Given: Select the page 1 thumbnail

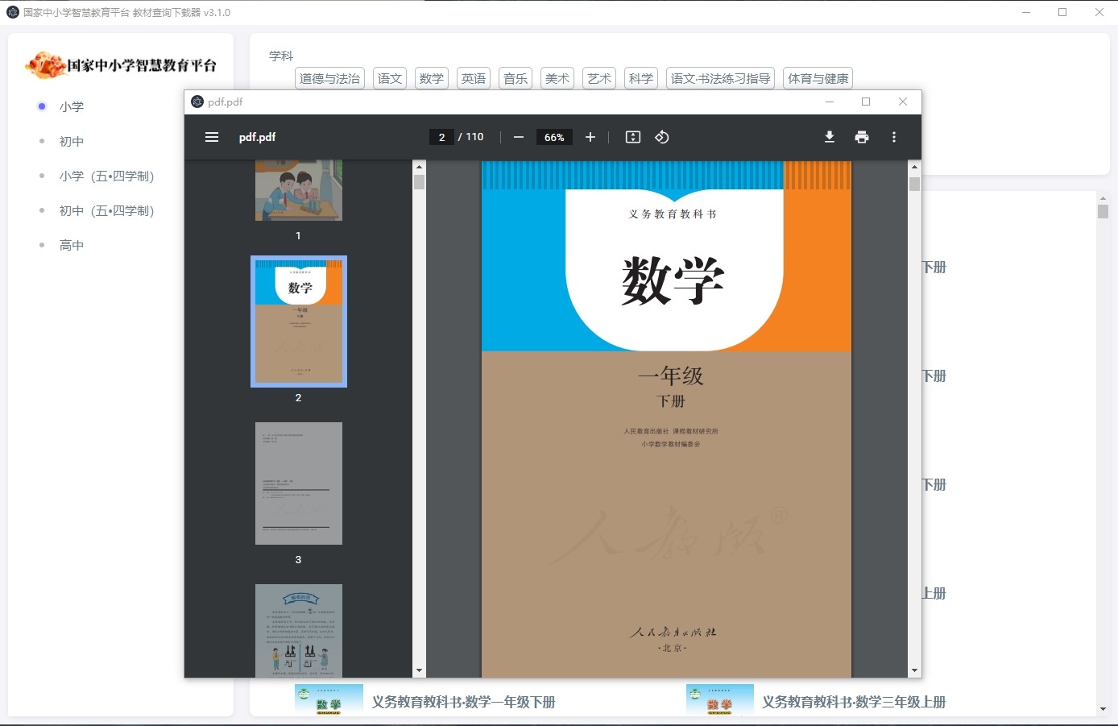Looking at the screenshot, I should [x=299, y=190].
